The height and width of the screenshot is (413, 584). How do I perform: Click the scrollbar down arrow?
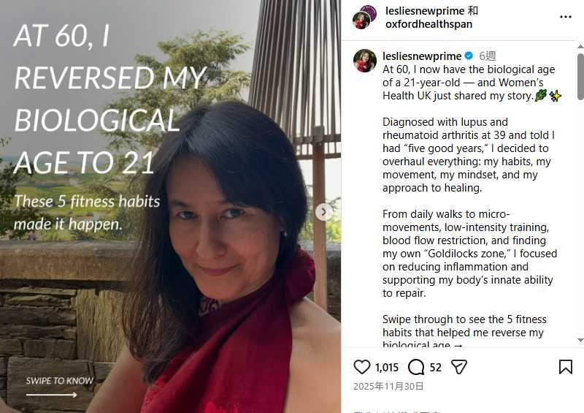pyautogui.click(x=580, y=341)
